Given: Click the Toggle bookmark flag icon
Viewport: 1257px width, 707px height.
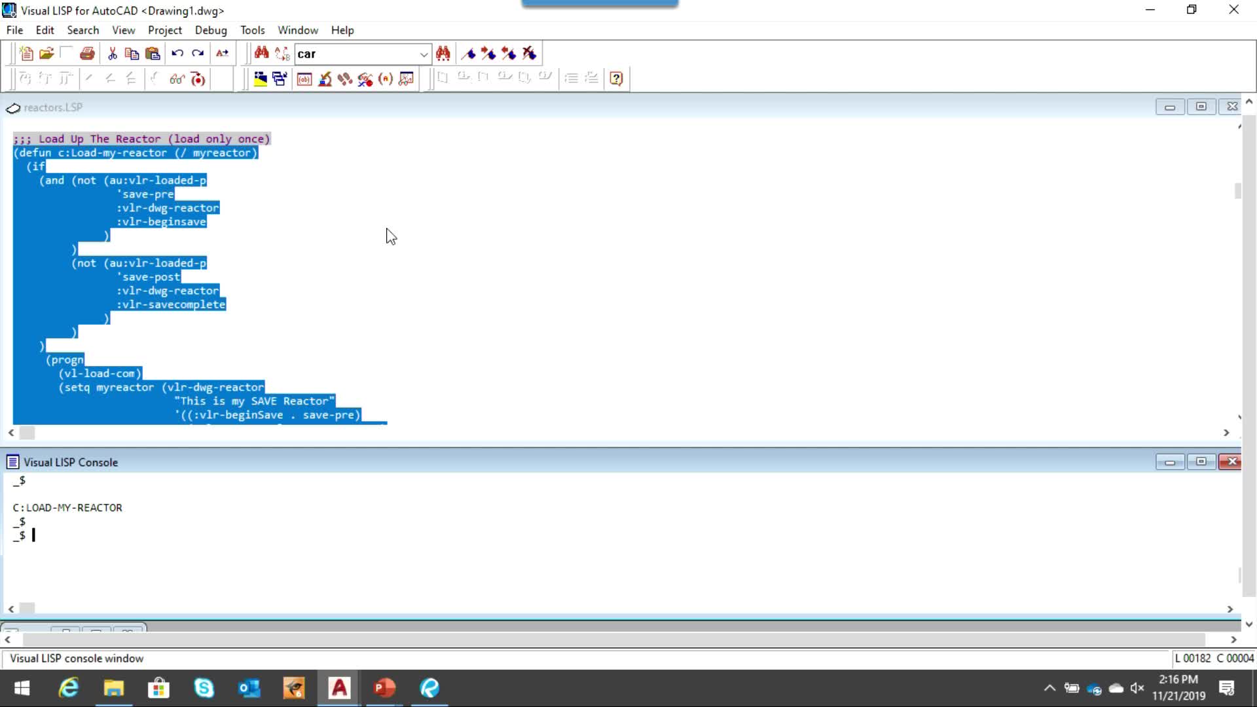Looking at the screenshot, I should pos(469,54).
